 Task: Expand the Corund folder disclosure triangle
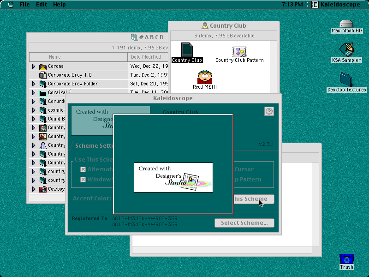(x=34, y=101)
